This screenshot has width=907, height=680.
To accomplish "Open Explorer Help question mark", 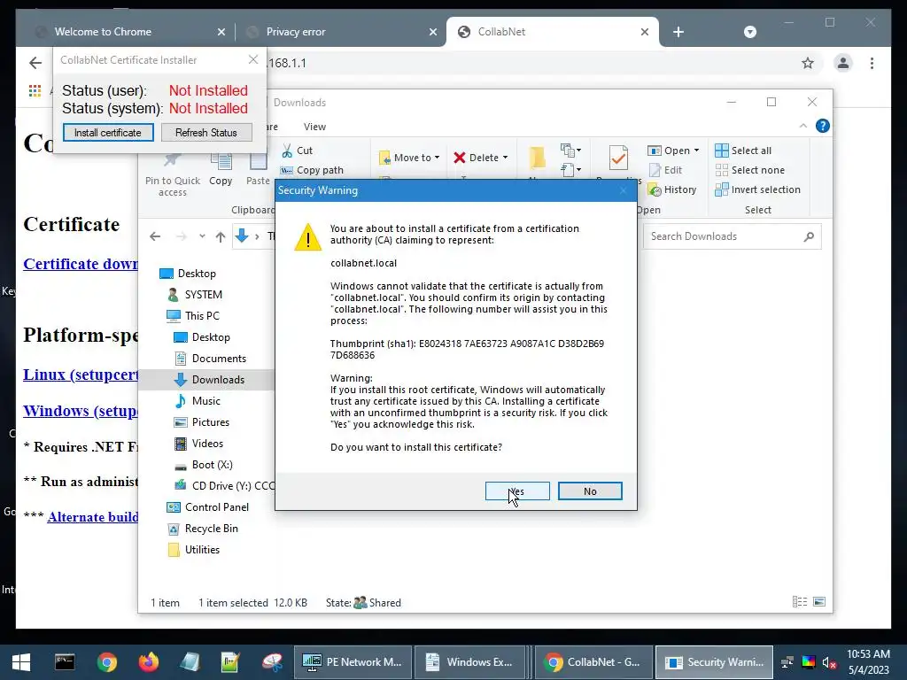I will click(823, 126).
